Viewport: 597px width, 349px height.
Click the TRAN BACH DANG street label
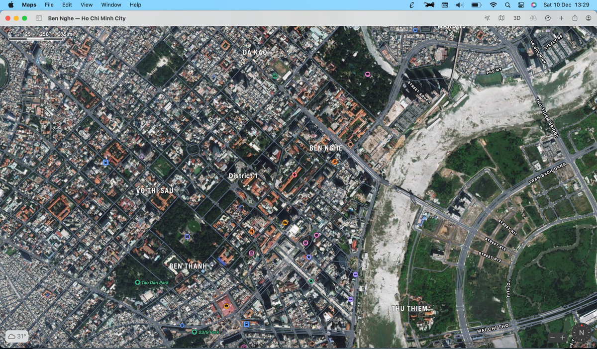[547, 173]
